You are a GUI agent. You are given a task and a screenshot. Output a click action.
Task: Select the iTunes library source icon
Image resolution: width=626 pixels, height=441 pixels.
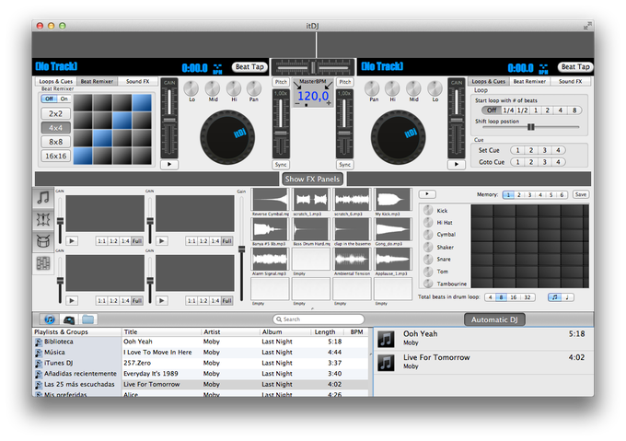coord(50,319)
